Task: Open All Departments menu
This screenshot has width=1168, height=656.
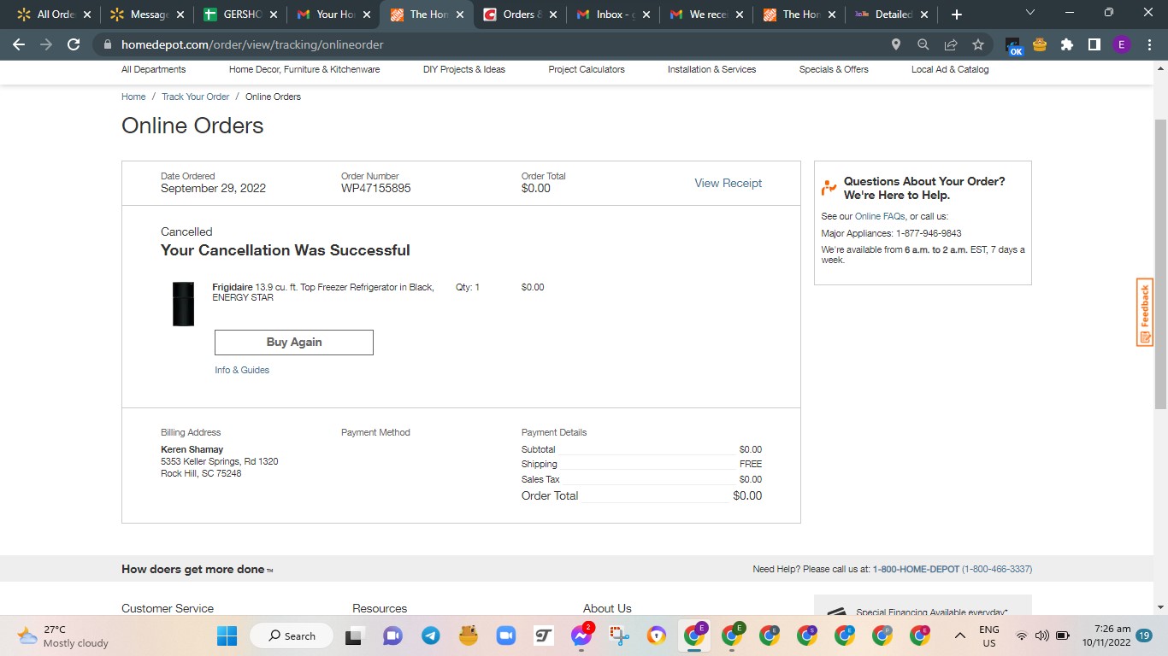Action: point(153,69)
